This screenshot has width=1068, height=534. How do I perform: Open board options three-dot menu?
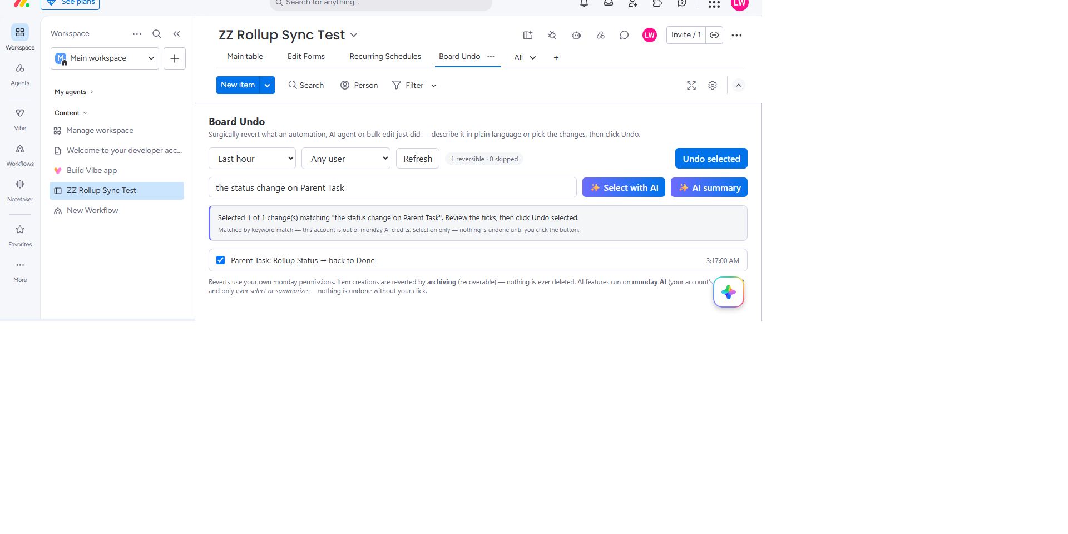point(736,35)
